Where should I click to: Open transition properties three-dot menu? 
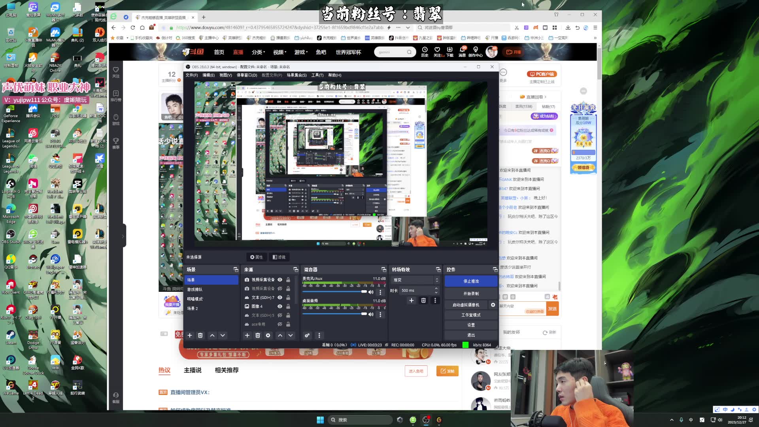coord(435,300)
